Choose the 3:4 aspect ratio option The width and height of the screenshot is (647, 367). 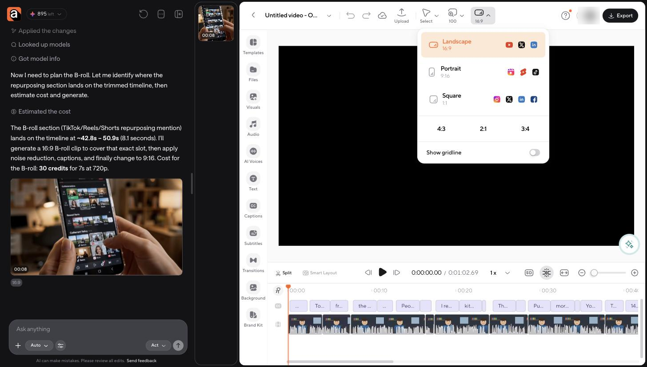pos(525,129)
